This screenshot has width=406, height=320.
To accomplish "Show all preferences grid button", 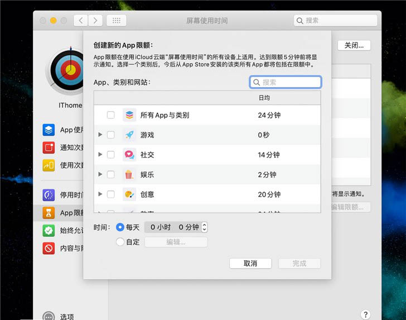I will pos(116,21).
